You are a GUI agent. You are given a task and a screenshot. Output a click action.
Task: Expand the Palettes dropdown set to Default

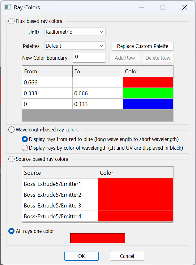(75, 46)
